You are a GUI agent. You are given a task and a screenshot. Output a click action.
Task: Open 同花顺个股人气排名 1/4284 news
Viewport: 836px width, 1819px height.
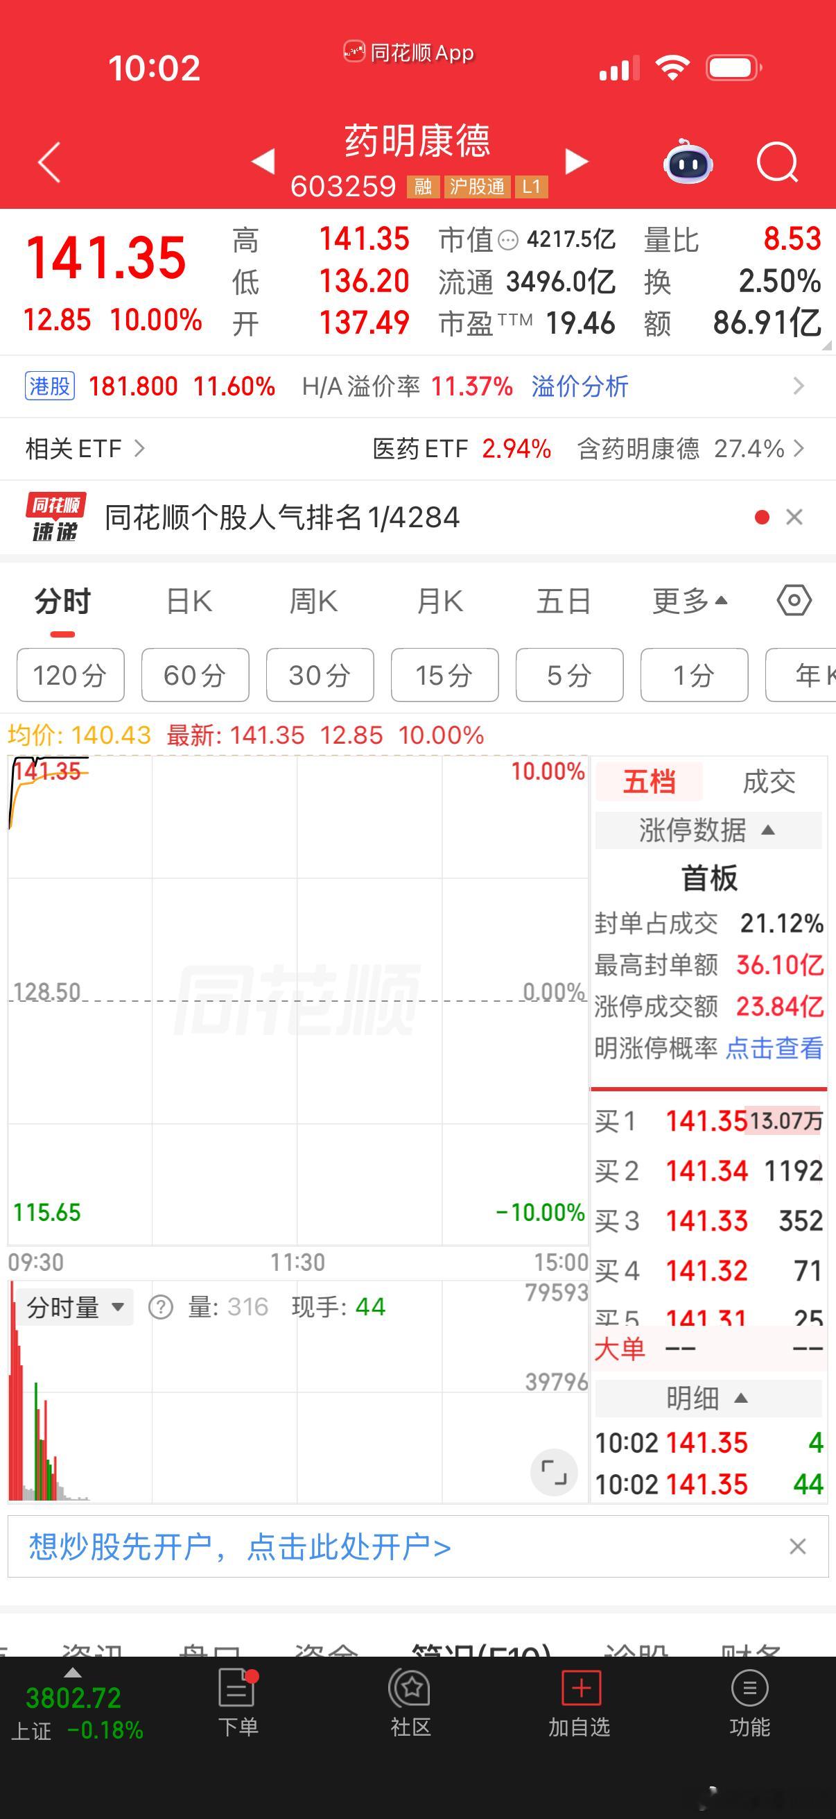282,518
